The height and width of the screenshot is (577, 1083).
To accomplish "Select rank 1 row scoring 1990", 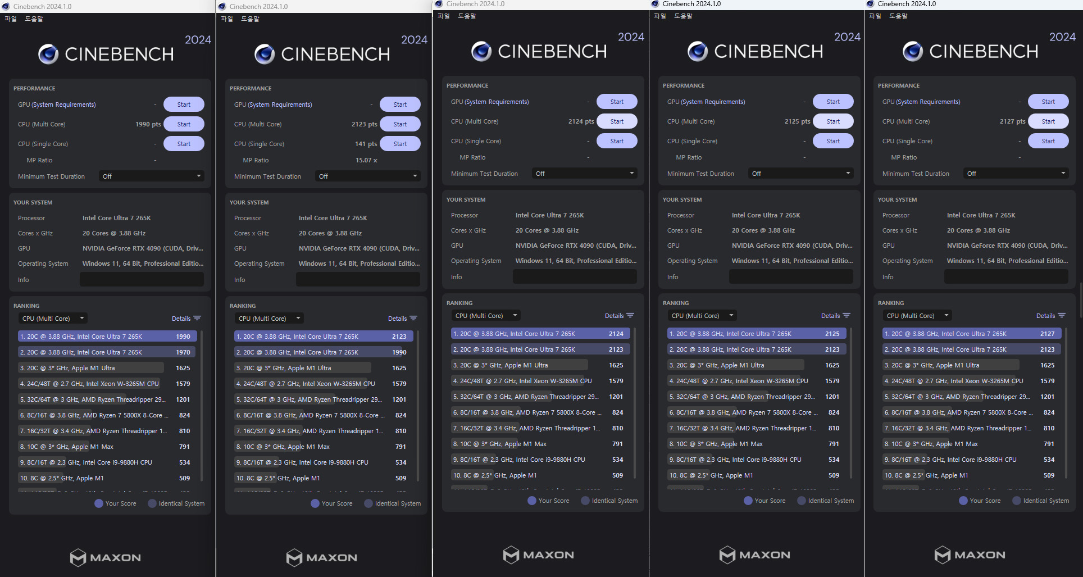I will 107,337.
